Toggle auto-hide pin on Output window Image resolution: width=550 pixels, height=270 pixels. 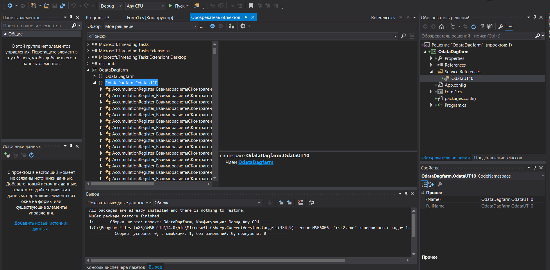tap(406, 194)
